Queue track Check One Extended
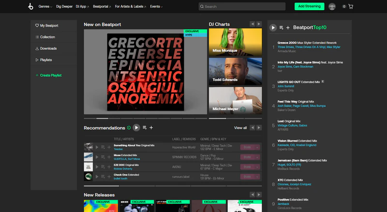387x212 pixels. pos(103,177)
